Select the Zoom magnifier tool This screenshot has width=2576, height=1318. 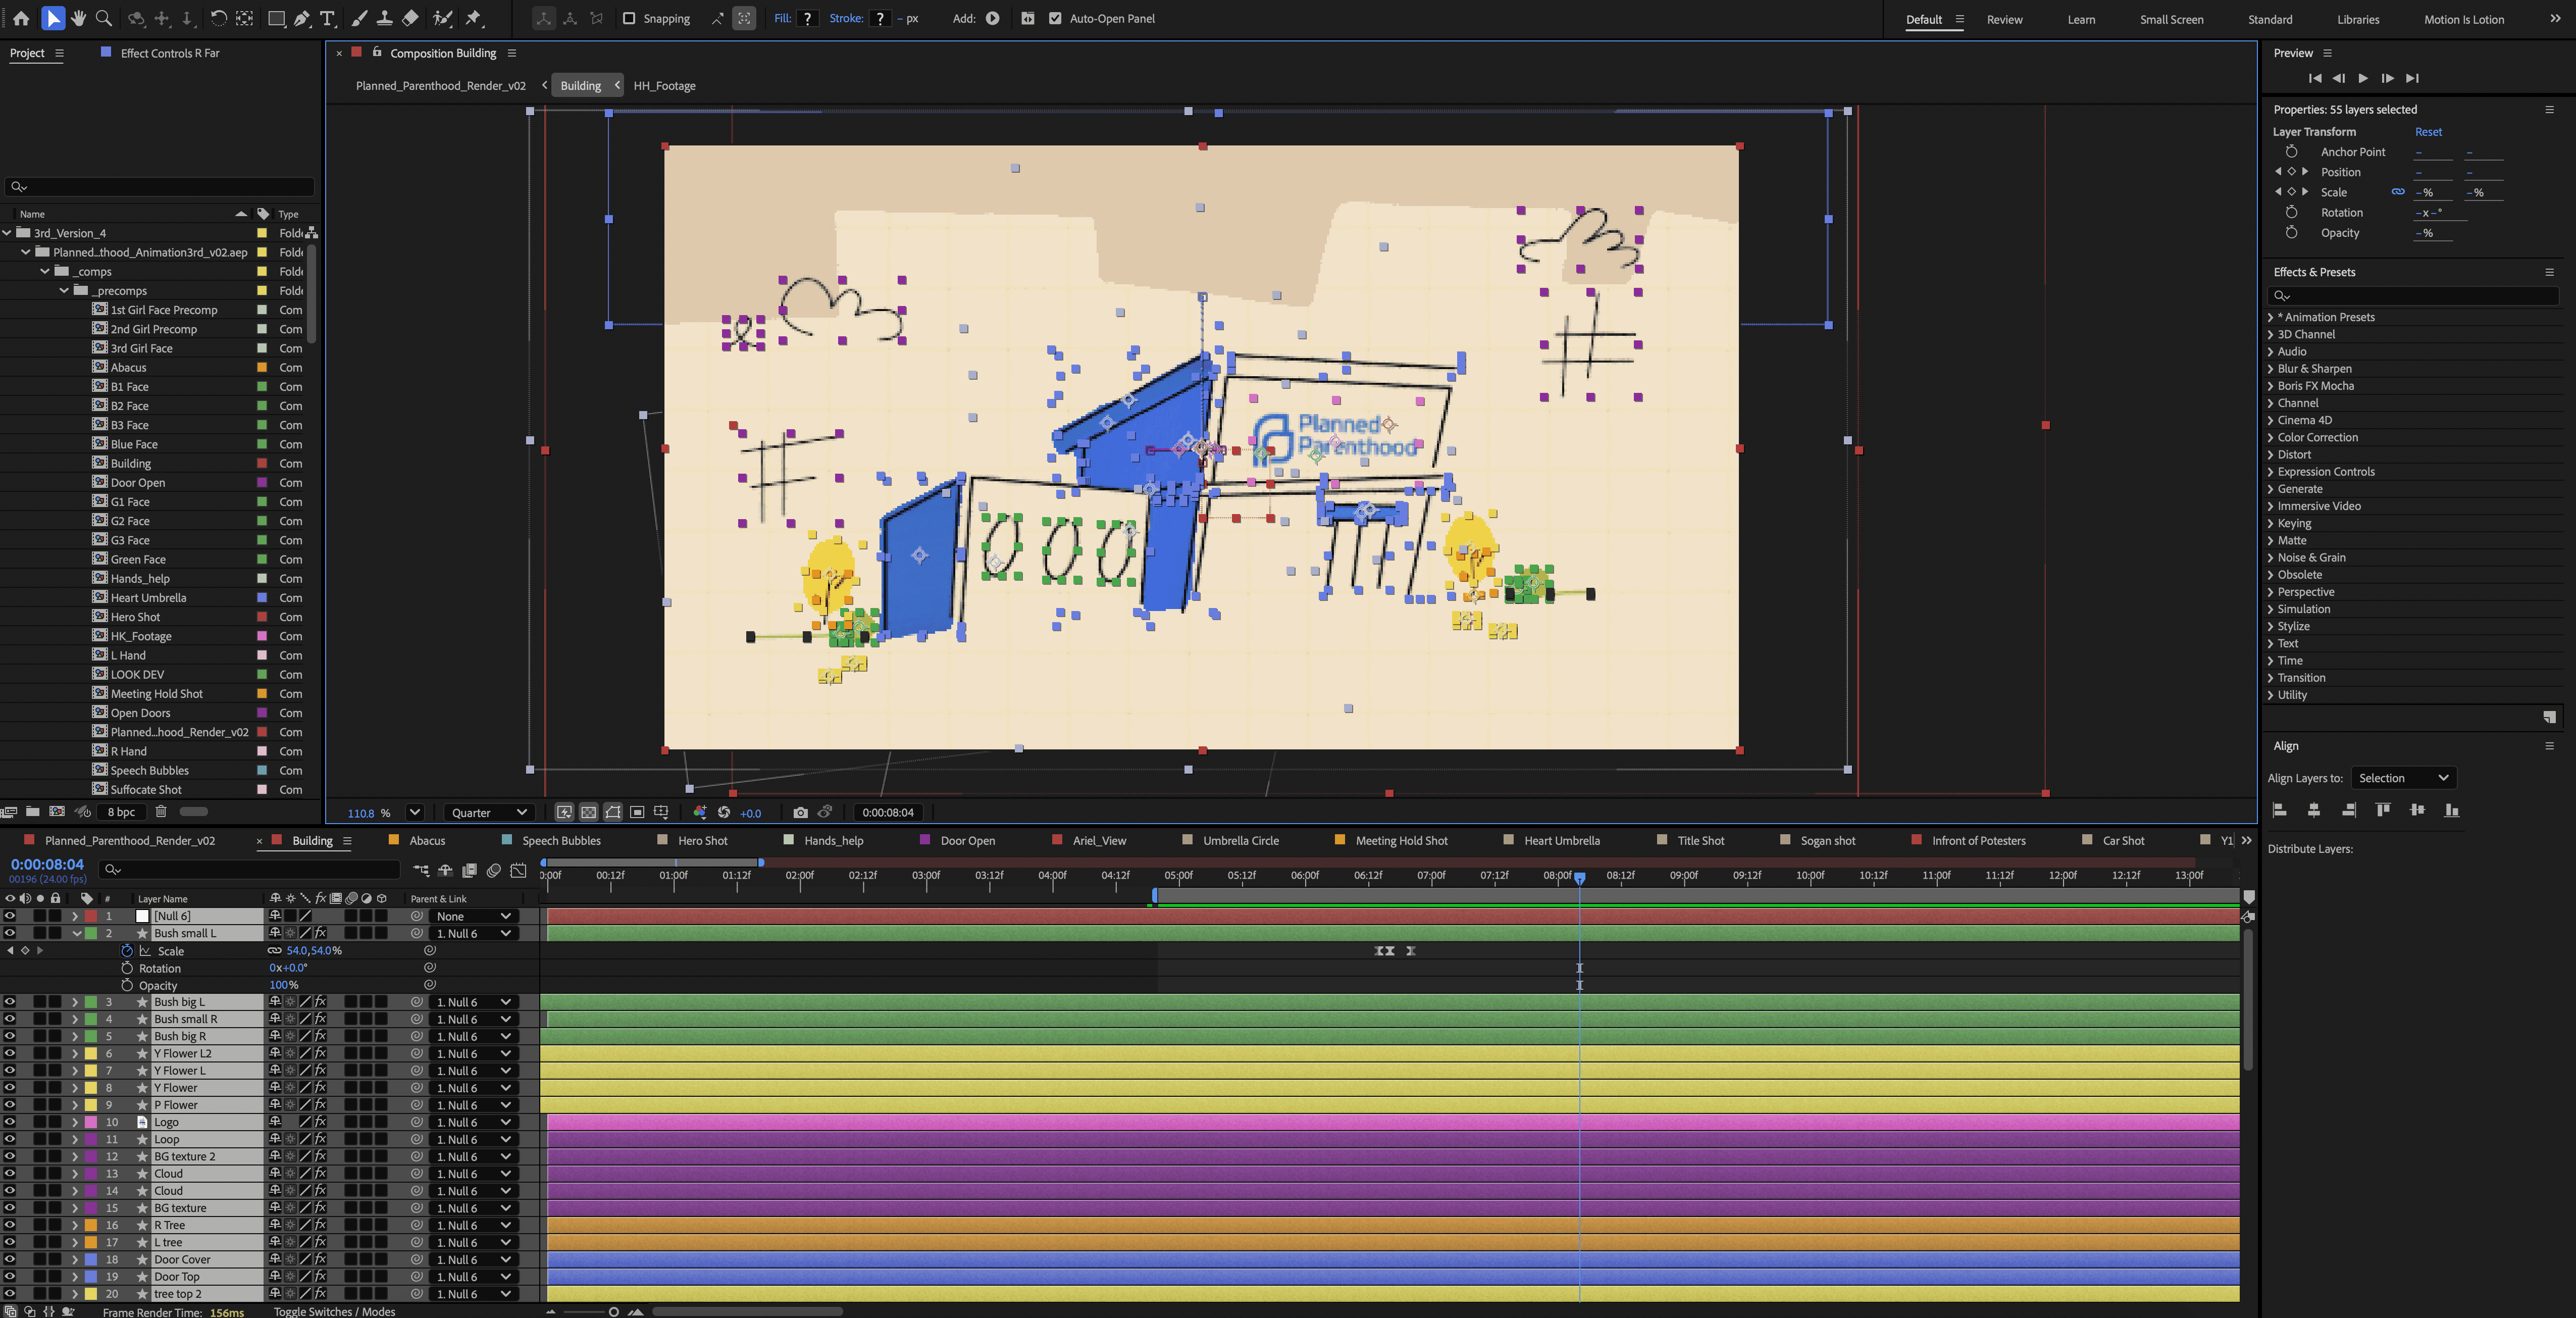(103, 18)
